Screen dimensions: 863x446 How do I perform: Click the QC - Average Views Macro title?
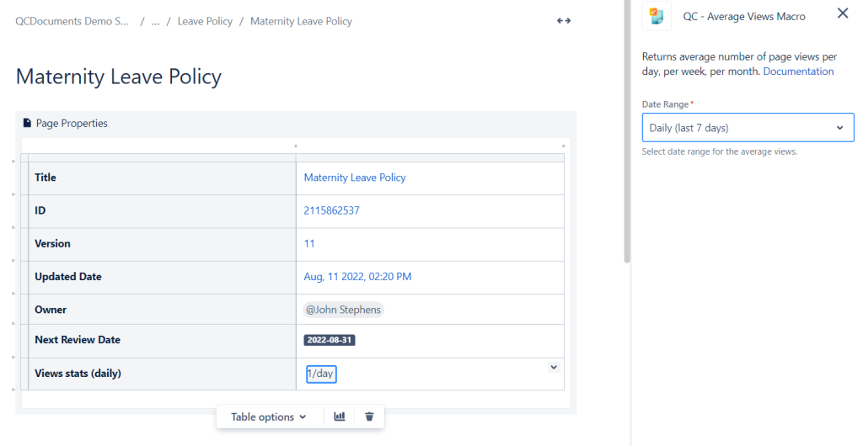[744, 17]
